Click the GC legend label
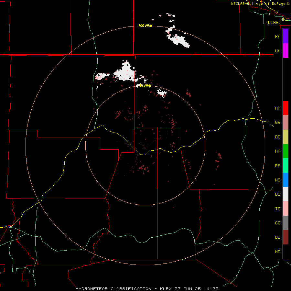 click(x=277, y=223)
